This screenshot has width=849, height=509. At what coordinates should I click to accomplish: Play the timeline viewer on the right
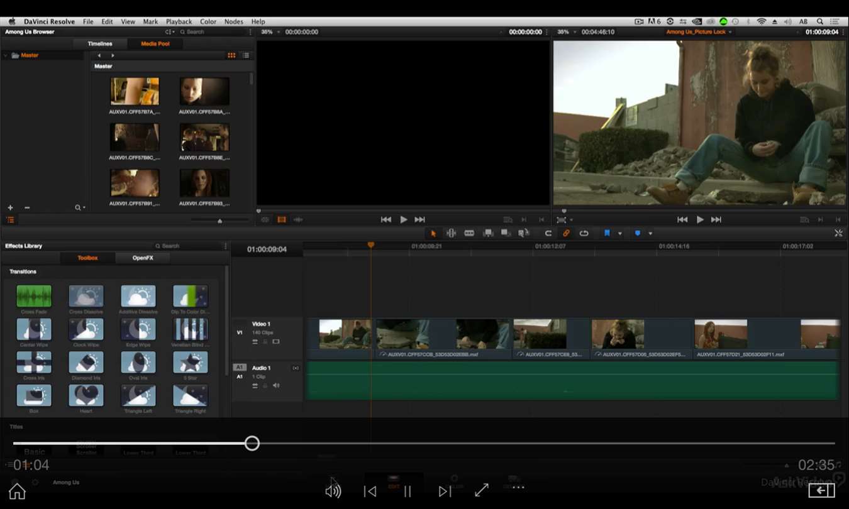[x=699, y=219]
